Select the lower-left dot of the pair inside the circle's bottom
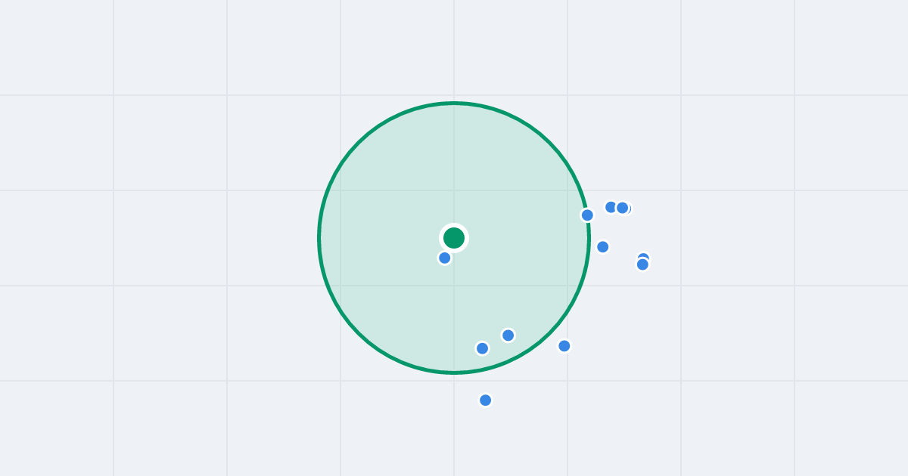Viewport: 908px width, 476px height. click(482, 348)
